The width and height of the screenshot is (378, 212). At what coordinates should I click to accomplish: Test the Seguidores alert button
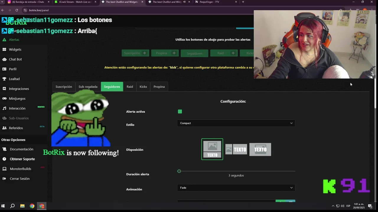pyautogui.click(x=194, y=53)
